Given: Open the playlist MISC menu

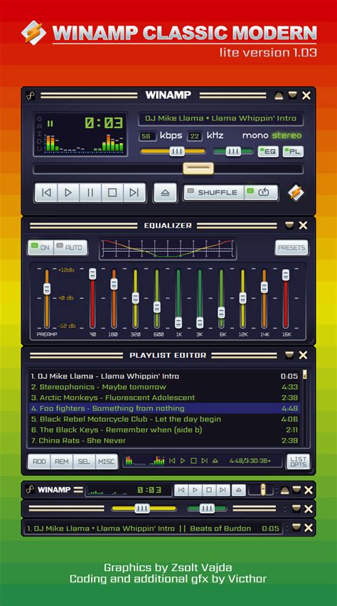Looking at the screenshot, I should point(107,462).
